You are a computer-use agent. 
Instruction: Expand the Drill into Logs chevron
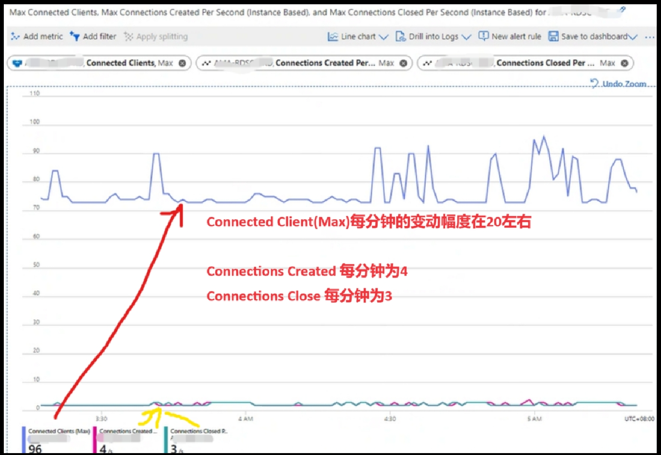[466, 37]
